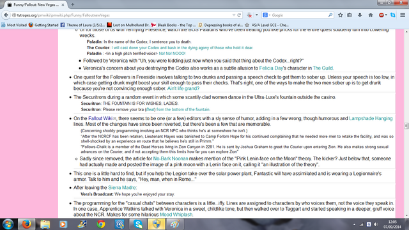Image resolution: width=409 pixels, height=230 pixels.
Task: Click the vertical scrollbar thumb
Action: (x=406, y=126)
